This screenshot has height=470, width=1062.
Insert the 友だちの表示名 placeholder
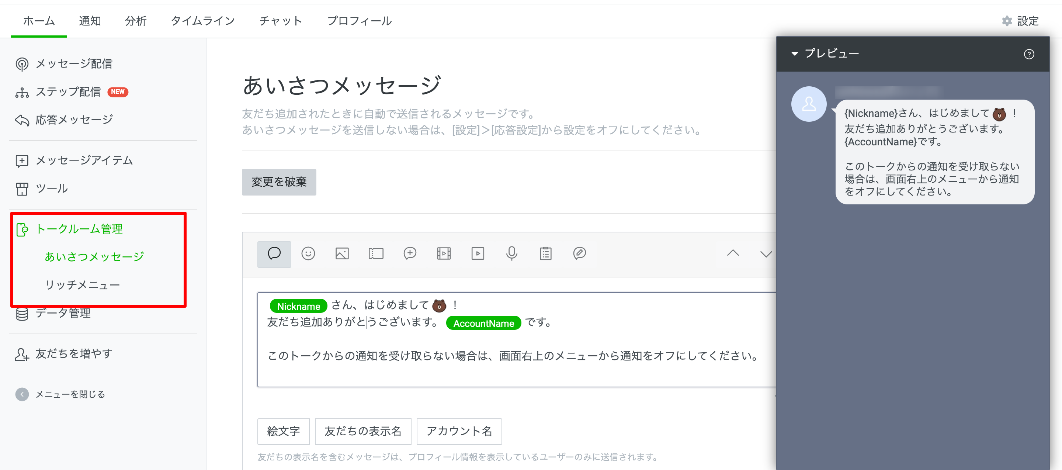coord(363,431)
